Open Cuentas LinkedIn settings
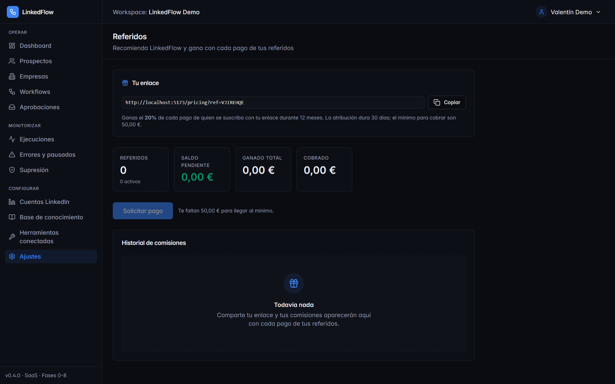Image resolution: width=615 pixels, height=384 pixels. (x=51, y=202)
